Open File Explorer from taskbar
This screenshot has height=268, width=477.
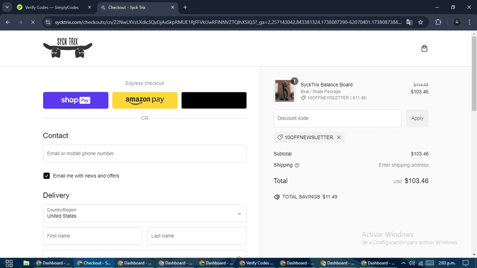[x=26, y=263]
